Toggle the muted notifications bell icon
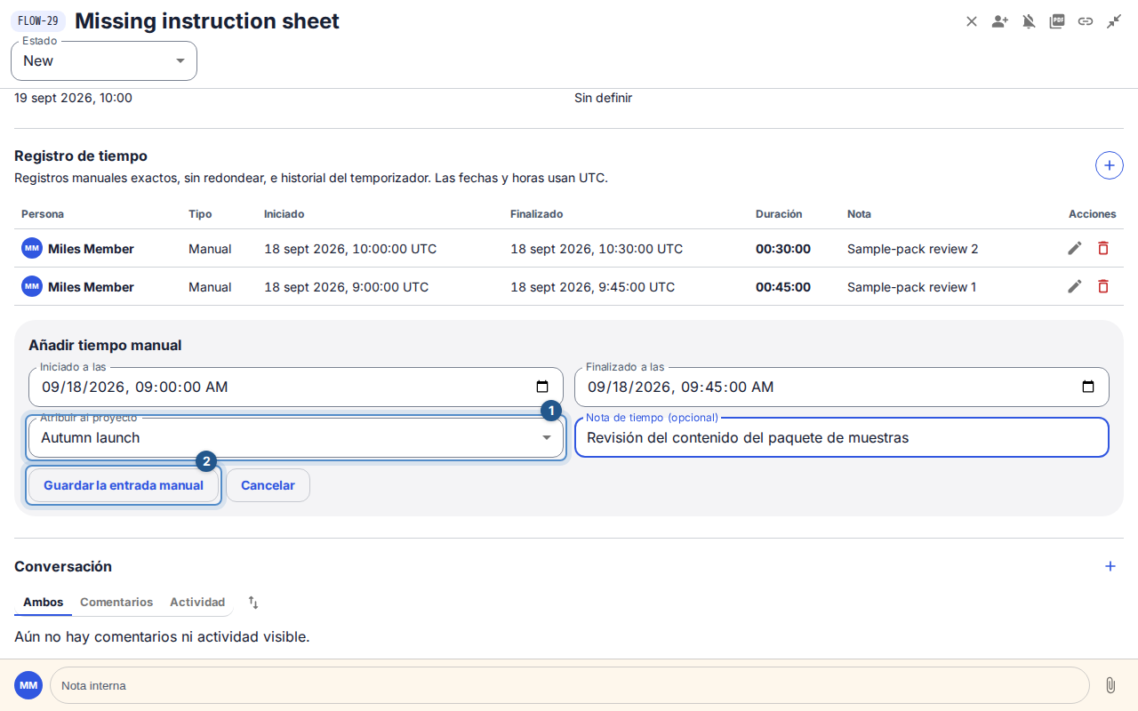Viewport: 1138px width, 711px height. click(x=1029, y=21)
